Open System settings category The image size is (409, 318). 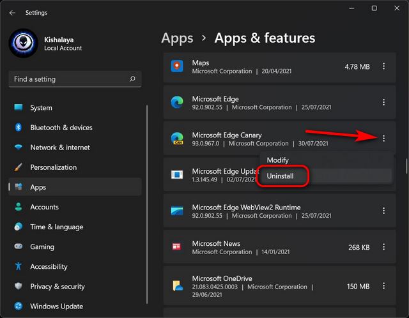[x=41, y=108]
